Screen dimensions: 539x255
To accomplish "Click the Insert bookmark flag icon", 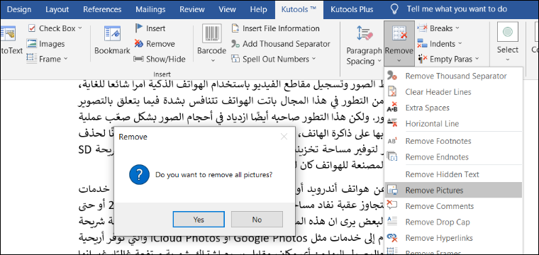I will tap(138, 28).
